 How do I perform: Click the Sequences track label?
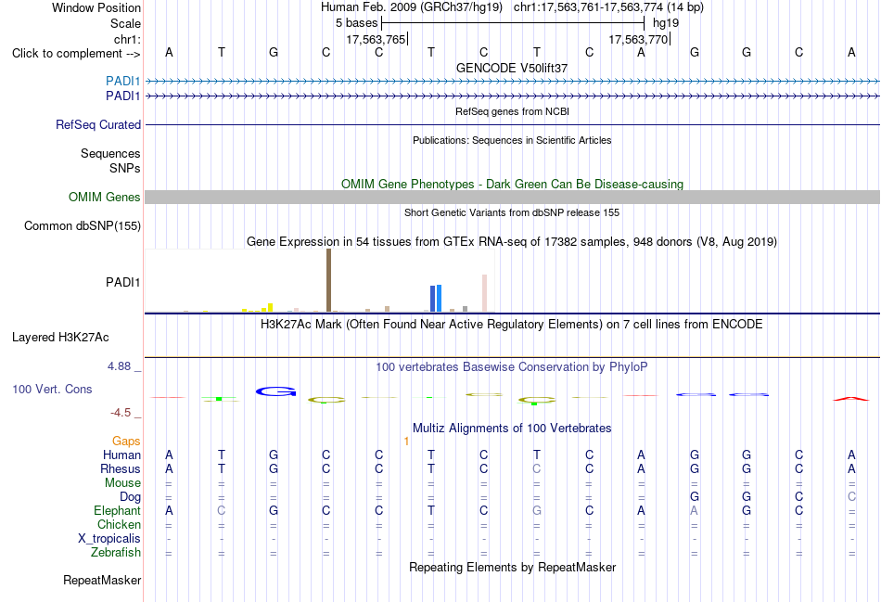(110, 153)
